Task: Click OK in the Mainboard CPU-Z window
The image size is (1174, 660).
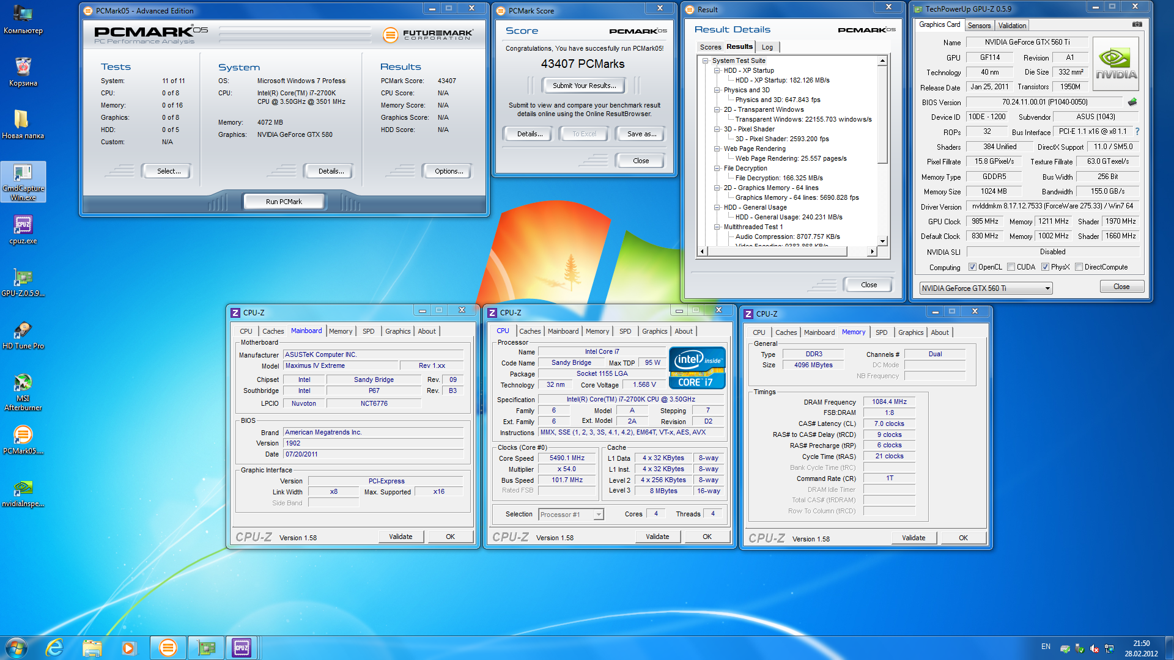Action: click(450, 537)
